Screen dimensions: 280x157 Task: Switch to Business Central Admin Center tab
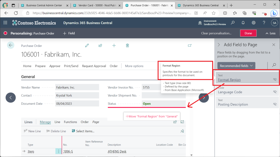pyautogui.click(x=44, y=5)
